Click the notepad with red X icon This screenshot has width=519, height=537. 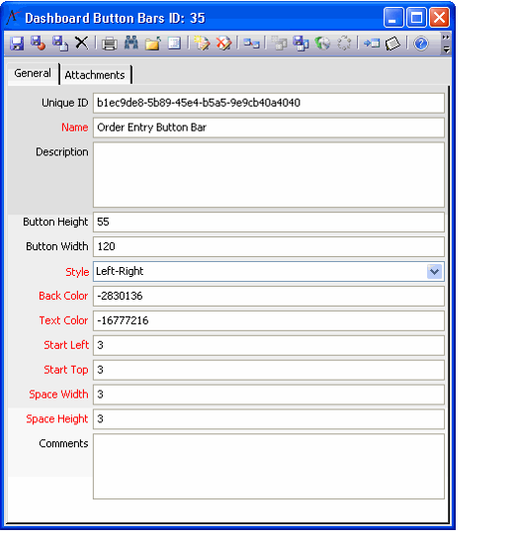click(223, 44)
